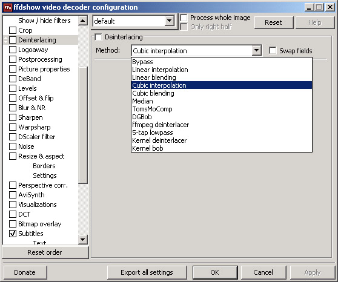Click the filter list scrollbar thumb

(x=83, y=125)
